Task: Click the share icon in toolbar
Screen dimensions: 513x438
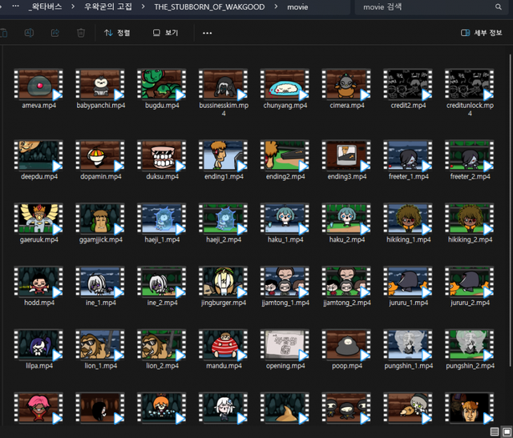Action: click(x=55, y=33)
